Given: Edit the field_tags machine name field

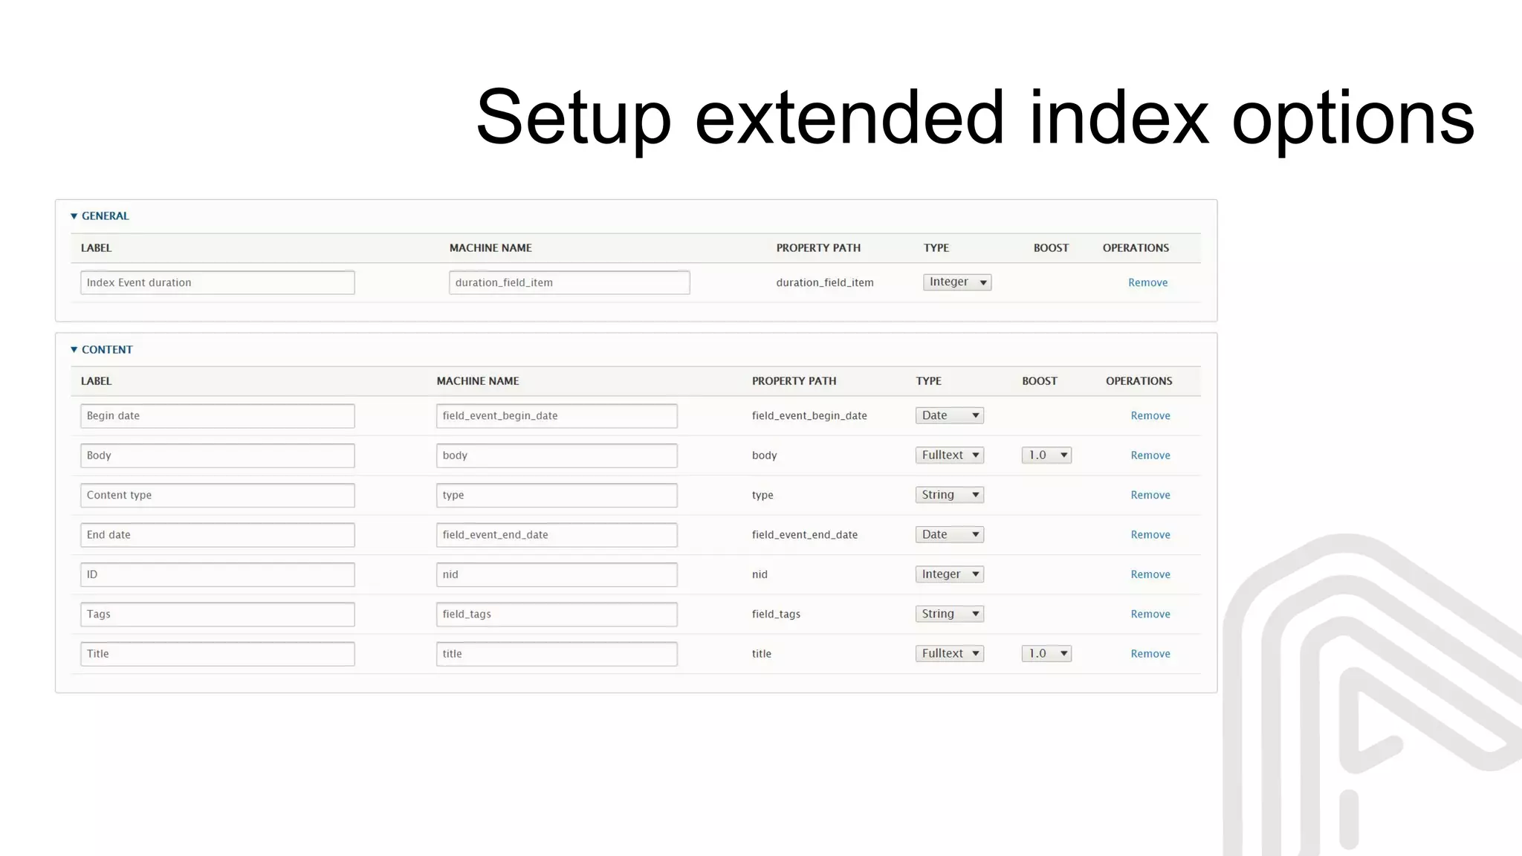Looking at the screenshot, I should [557, 615].
